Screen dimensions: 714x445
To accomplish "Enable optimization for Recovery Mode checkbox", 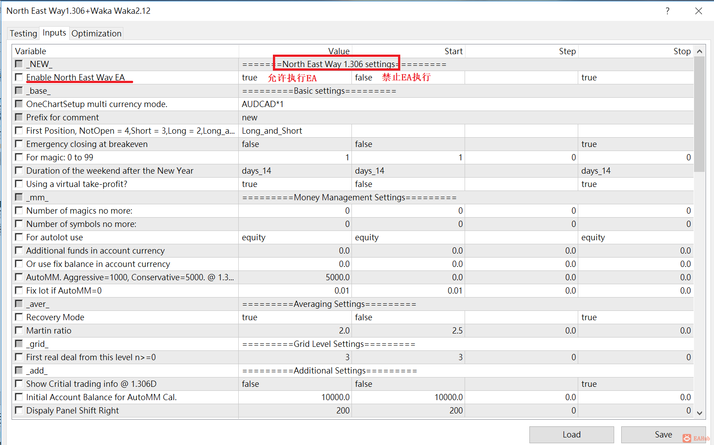I will click(x=19, y=317).
